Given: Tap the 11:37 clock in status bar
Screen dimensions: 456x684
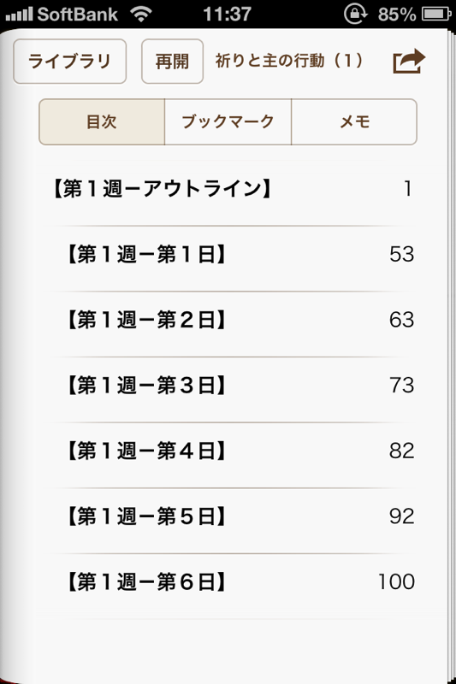Looking at the screenshot, I should (x=227, y=14).
